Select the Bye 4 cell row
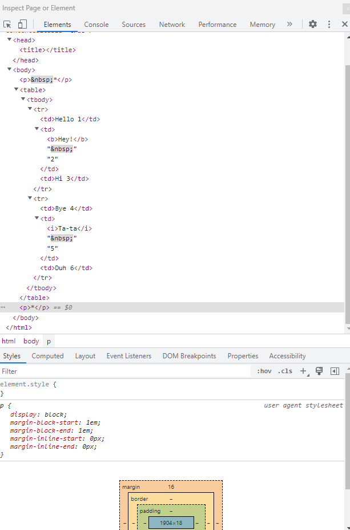Screen dimensions: 350x530 66,208
